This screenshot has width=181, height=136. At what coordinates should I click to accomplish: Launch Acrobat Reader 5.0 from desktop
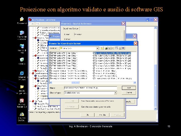coord(22,103)
